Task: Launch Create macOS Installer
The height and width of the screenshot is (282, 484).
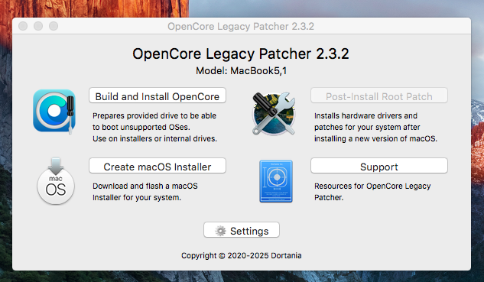Action: [x=158, y=166]
